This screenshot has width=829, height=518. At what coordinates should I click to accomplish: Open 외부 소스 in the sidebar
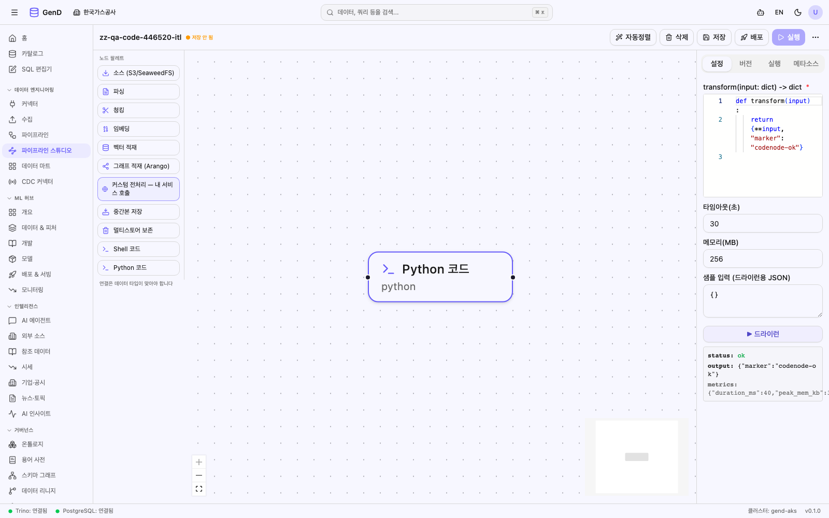point(47,336)
